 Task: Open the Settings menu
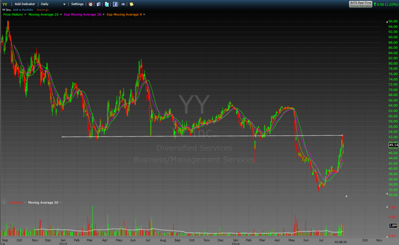tap(77, 4)
